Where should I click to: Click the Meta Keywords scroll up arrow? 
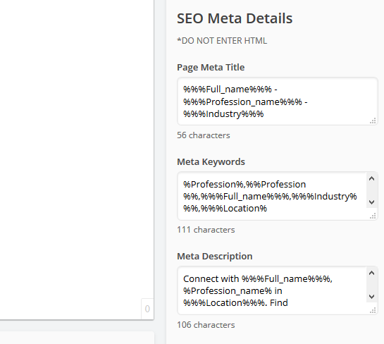point(371,178)
